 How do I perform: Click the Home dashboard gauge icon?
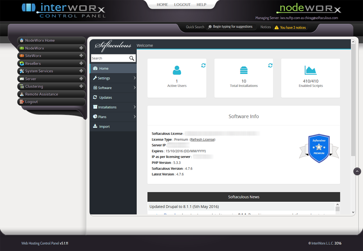point(95,68)
